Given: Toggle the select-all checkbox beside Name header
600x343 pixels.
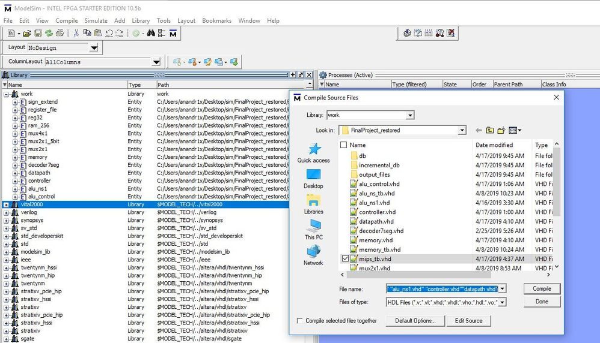Looking at the screenshot, I should [344, 145].
